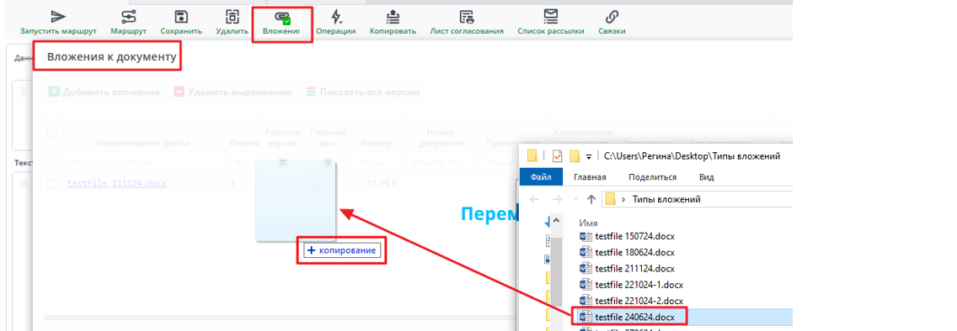Open Customize Quick Access Toolbar dropdown in Explorer
Viewport: 957px width, 331px height.
tap(588, 156)
